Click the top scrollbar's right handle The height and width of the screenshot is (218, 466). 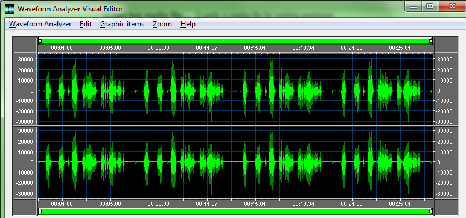tap(431, 41)
